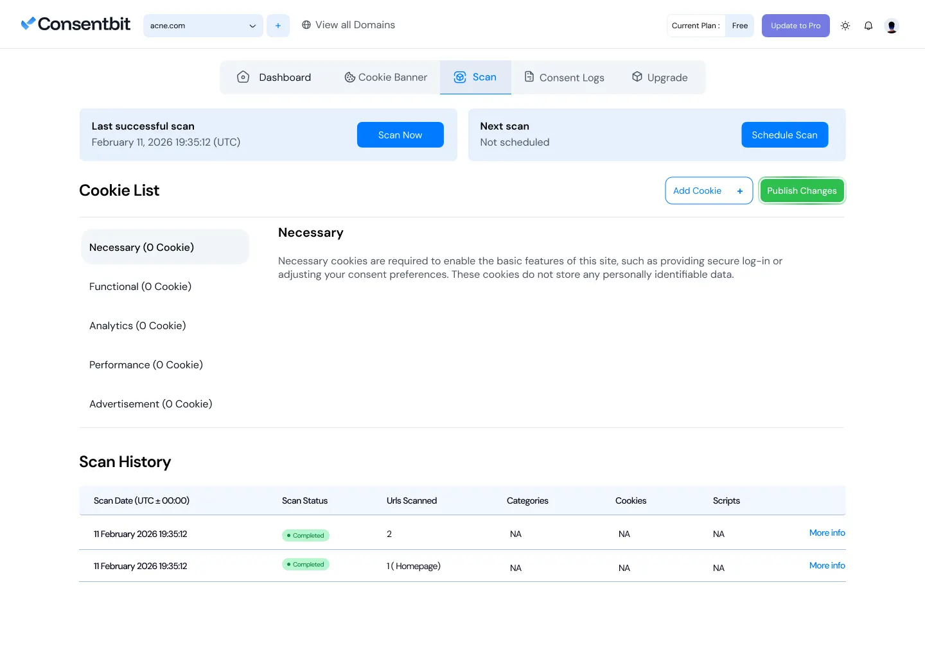The width and height of the screenshot is (925, 657).
Task: Click last scan date February 11, 2026 19:35:12
Action: tap(166, 142)
